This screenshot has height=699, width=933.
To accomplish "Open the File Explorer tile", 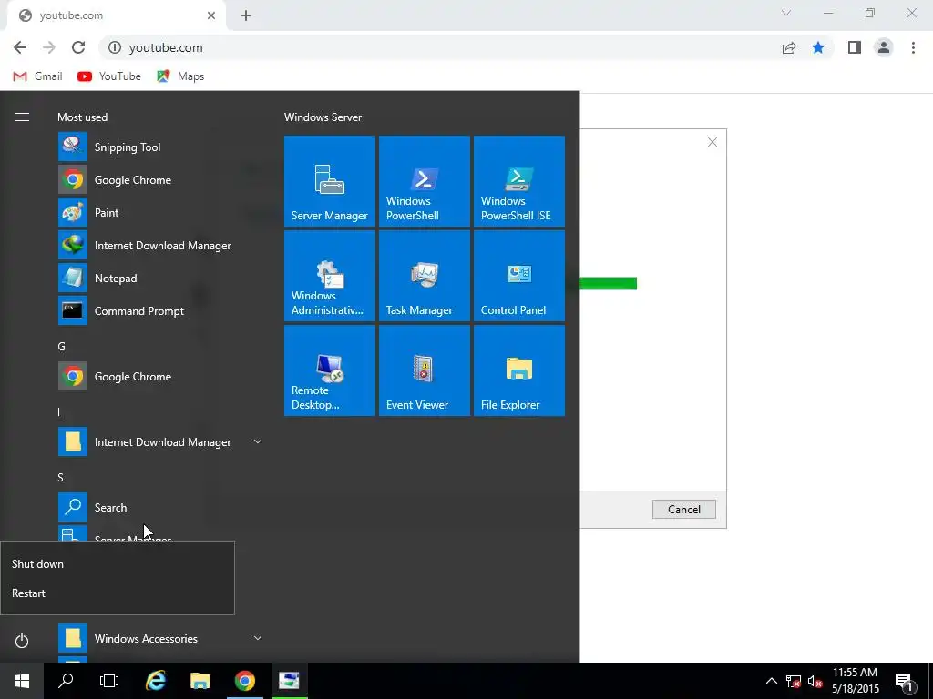I will coord(518,370).
